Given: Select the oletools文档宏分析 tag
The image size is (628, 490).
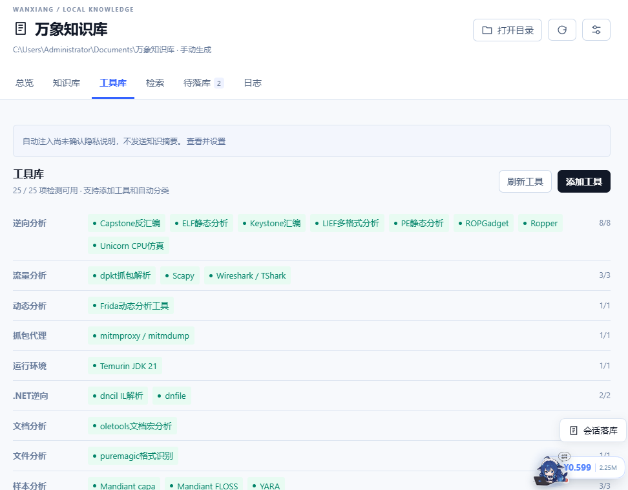Looking at the screenshot, I should pyautogui.click(x=132, y=426).
